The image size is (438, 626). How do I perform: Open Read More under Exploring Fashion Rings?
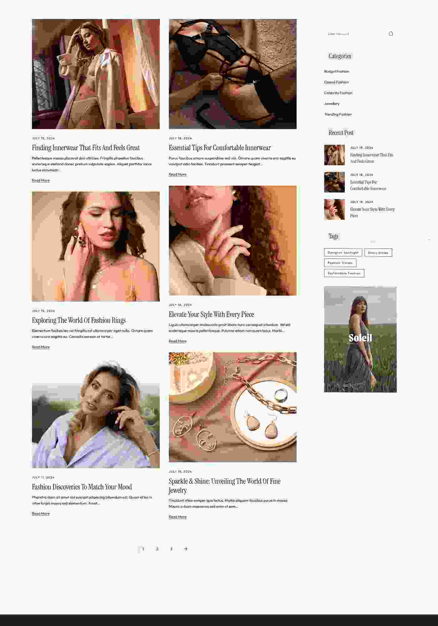(x=41, y=347)
